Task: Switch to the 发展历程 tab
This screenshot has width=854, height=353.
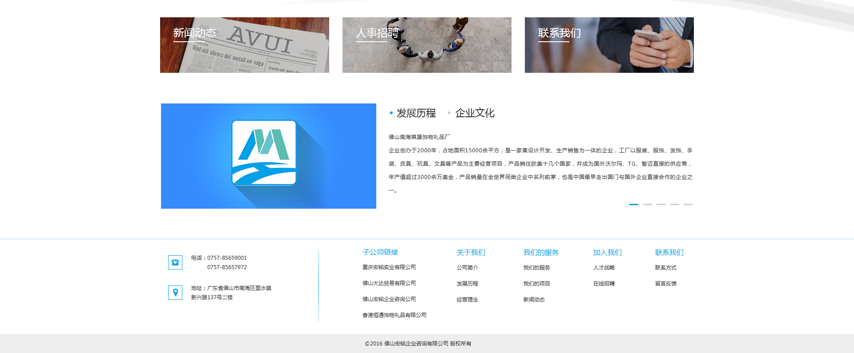Action: click(x=416, y=113)
